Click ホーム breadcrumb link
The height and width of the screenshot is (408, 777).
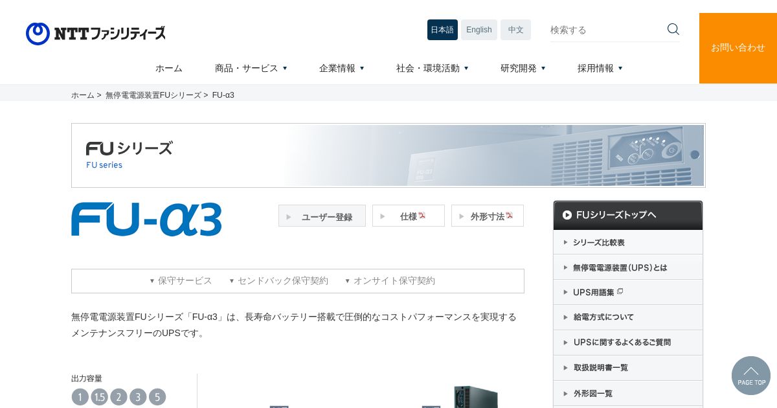83,95
